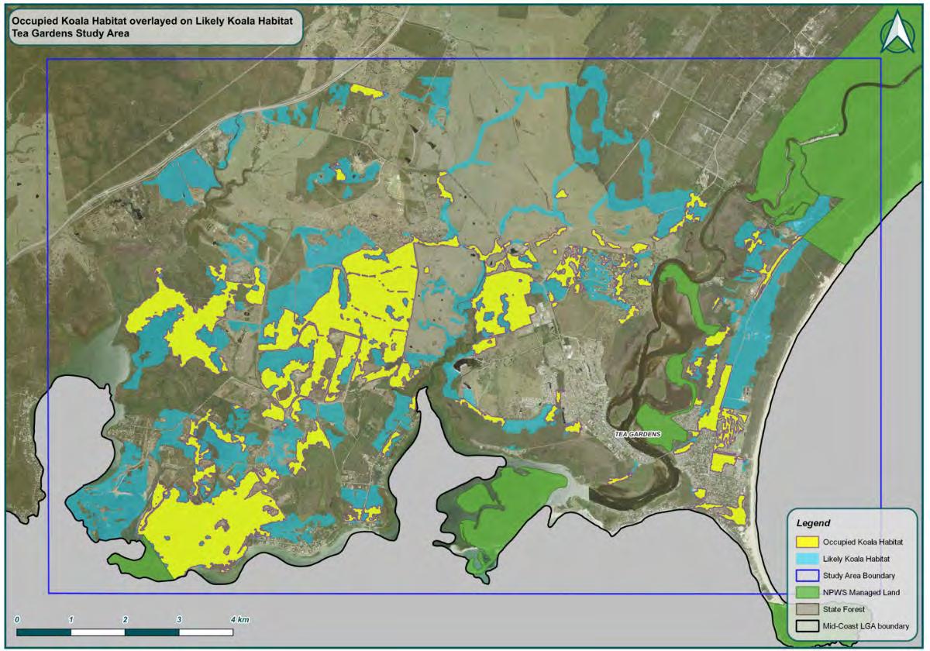Click the TEA GARDENS town label
The width and height of the screenshot is (930, 651).
click(636, 435)
